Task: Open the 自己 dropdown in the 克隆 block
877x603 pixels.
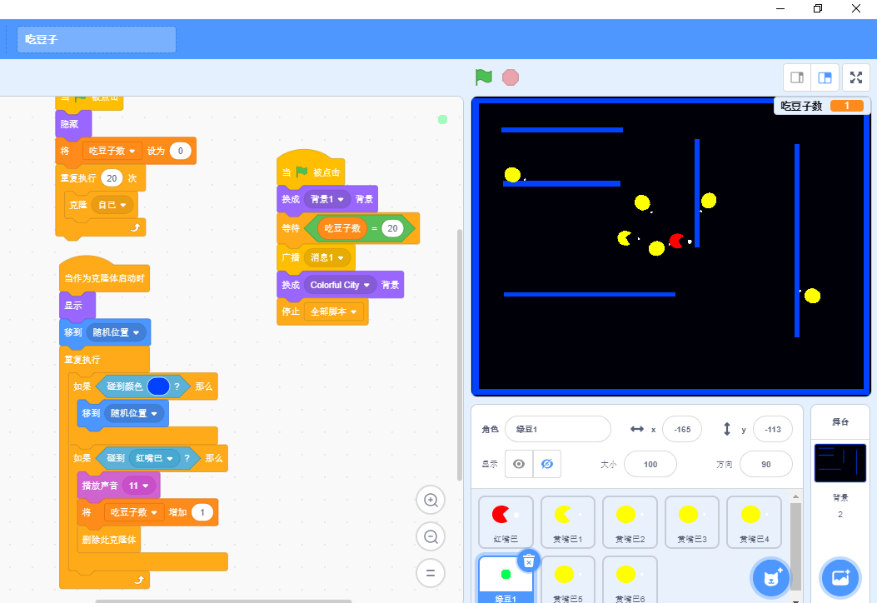Action: tap(112, 205)
